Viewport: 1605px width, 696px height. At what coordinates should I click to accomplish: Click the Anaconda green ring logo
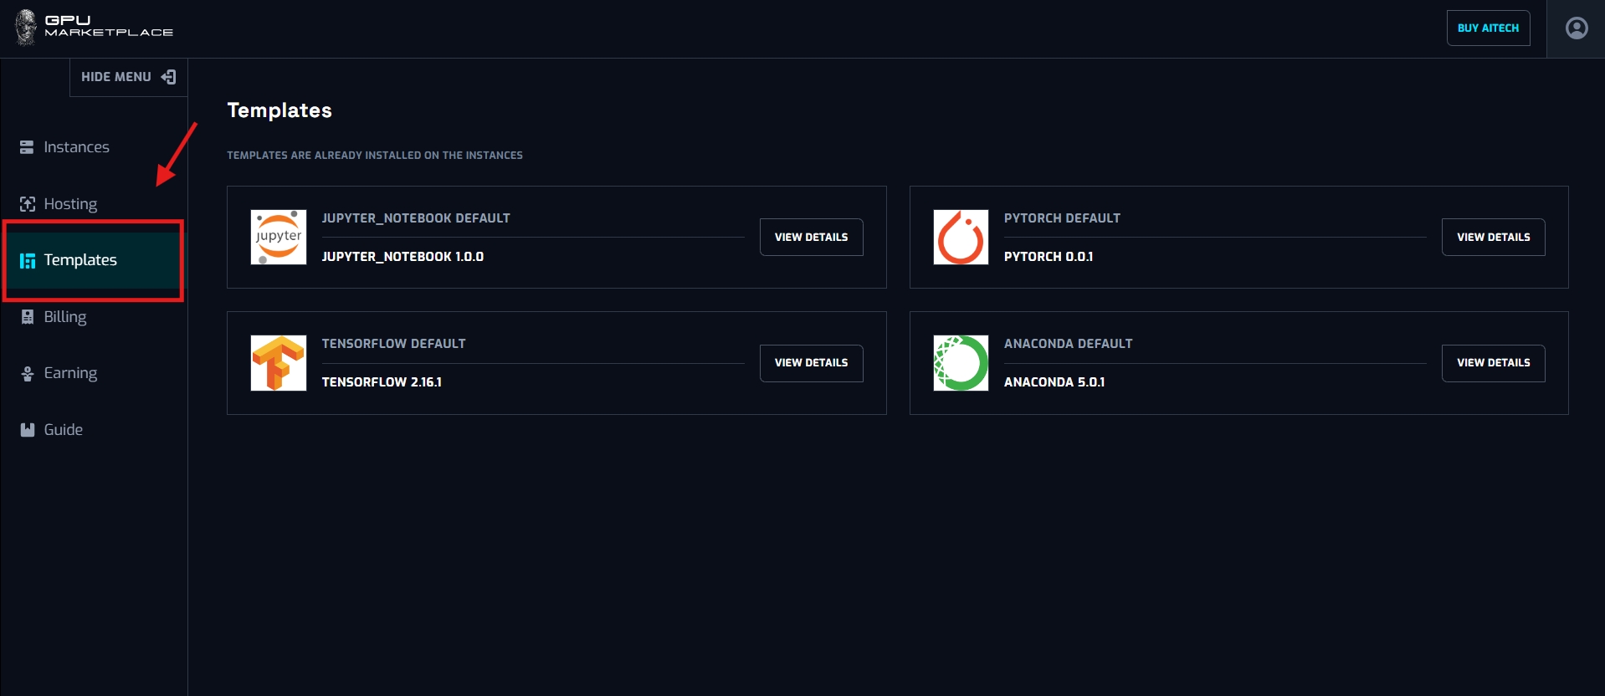961,363
